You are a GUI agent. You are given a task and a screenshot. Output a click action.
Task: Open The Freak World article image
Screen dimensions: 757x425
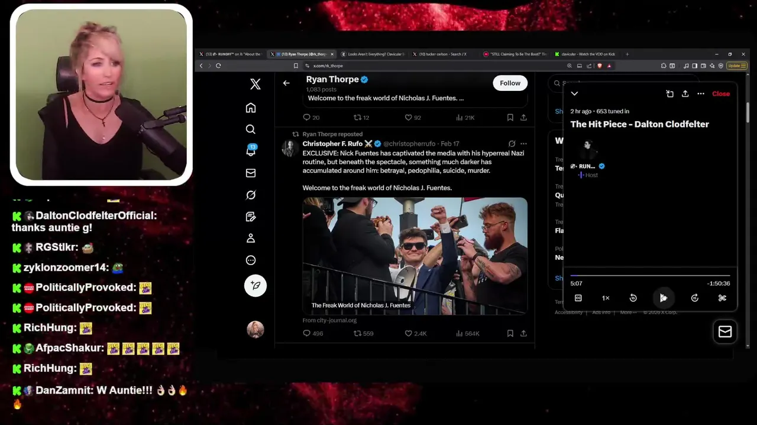point(415,256)
